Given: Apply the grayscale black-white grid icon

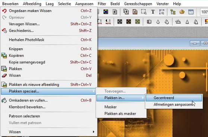Looking at the screenshot, I should click(119, 22).
